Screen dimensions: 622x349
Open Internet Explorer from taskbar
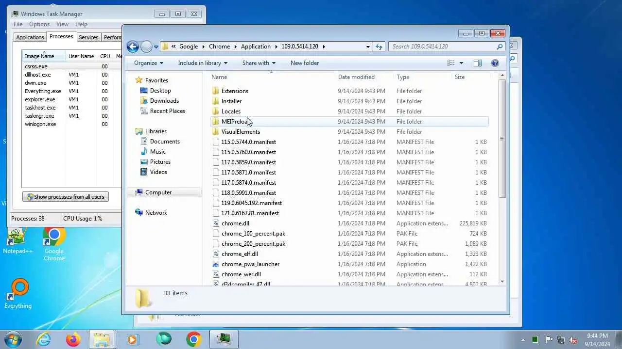44,339
